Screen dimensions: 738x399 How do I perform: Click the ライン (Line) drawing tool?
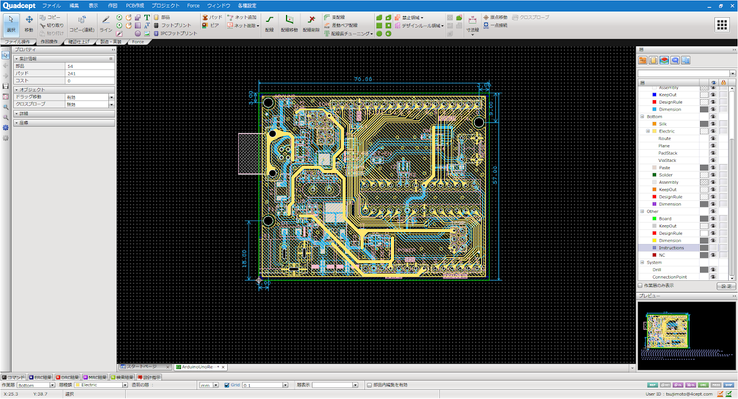(x=106, y=23)
